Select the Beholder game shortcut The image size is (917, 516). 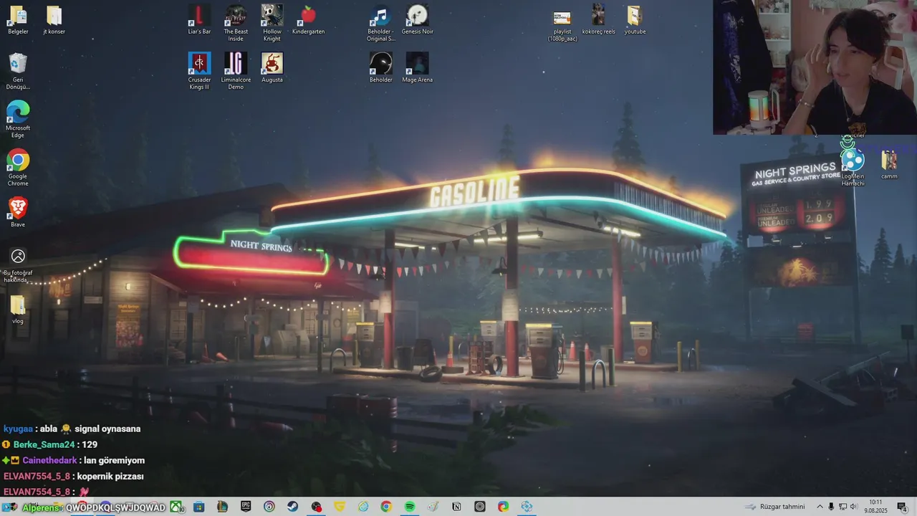380,68
